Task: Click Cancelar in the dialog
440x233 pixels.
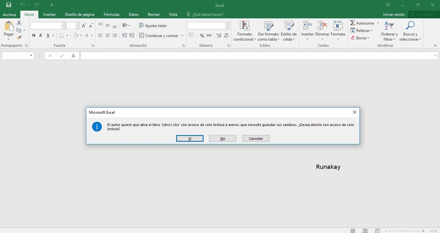Action: [x=256, y=139]
